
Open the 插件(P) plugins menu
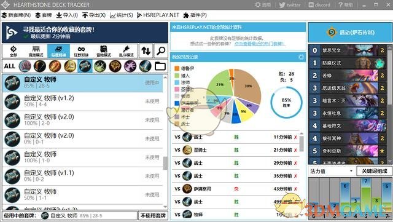click(195, 15)
